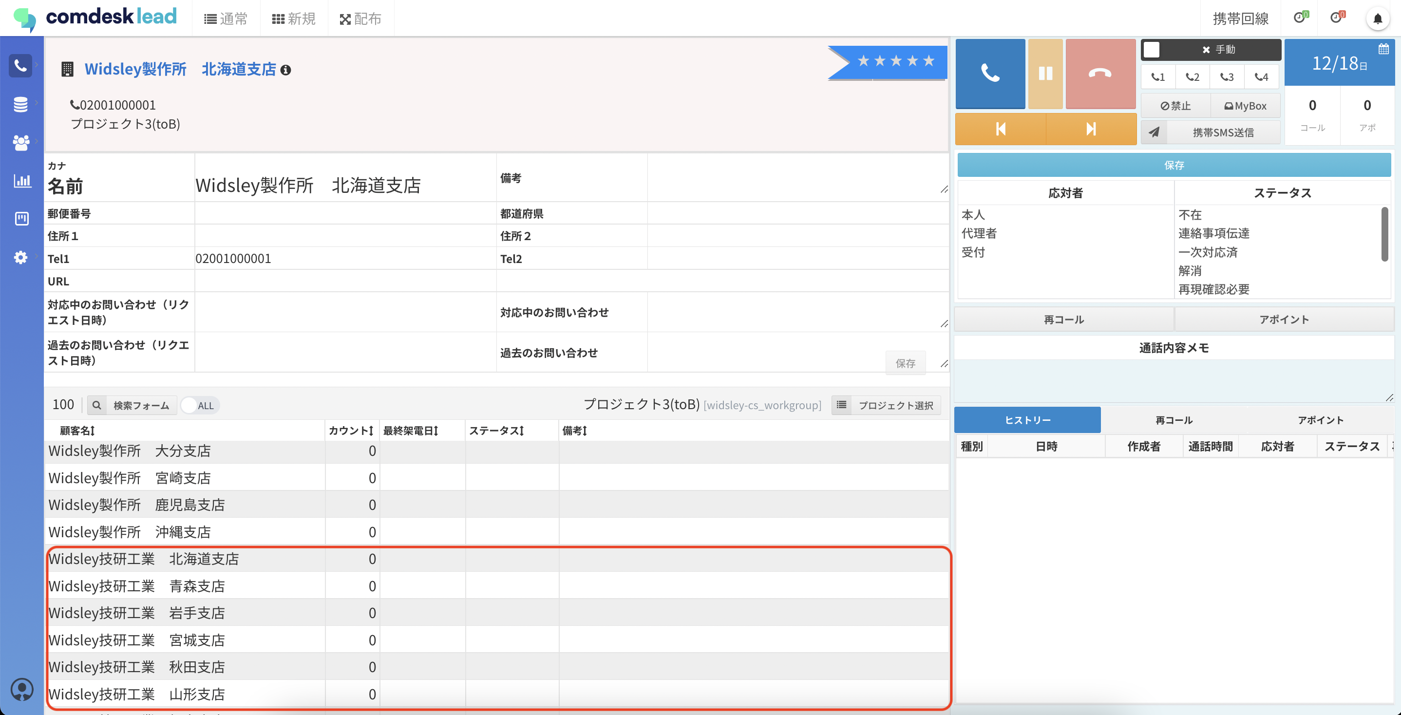Click the info icon beside company name
Screen dimensions: 1401x715
click(x=285, y=70)
